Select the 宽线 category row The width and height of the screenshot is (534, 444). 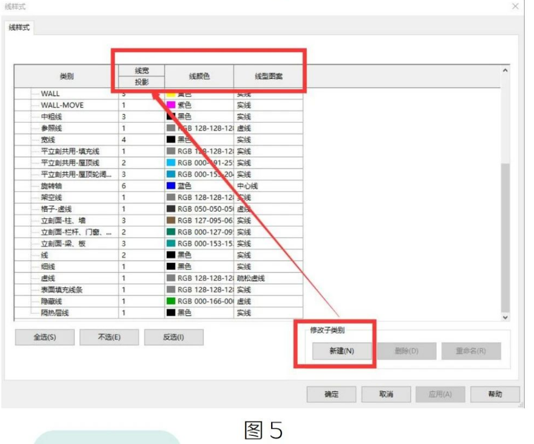click(48, 140)
